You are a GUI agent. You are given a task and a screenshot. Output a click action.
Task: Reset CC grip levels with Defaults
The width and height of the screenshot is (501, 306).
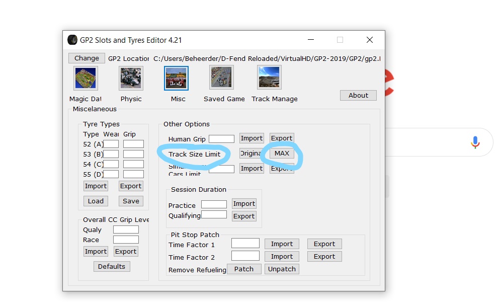point(112,266)
